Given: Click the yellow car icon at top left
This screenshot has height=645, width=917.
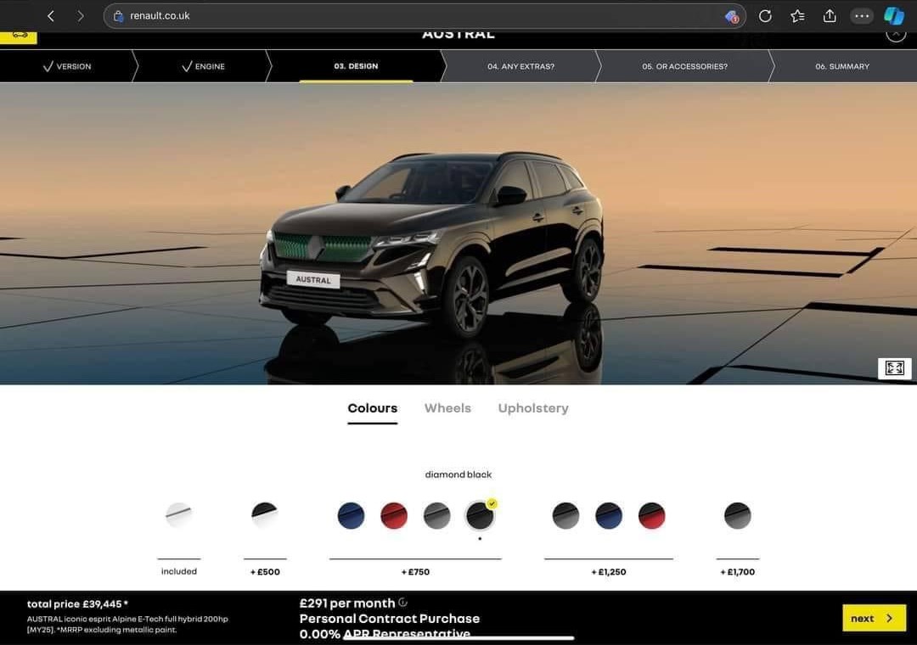Looking at the screenshot, I should coord(18,36).
